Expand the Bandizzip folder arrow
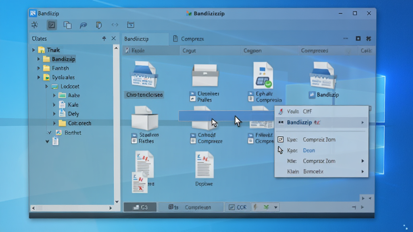The width and height of the screenshot is (413, 232). (x=38, y=59)
